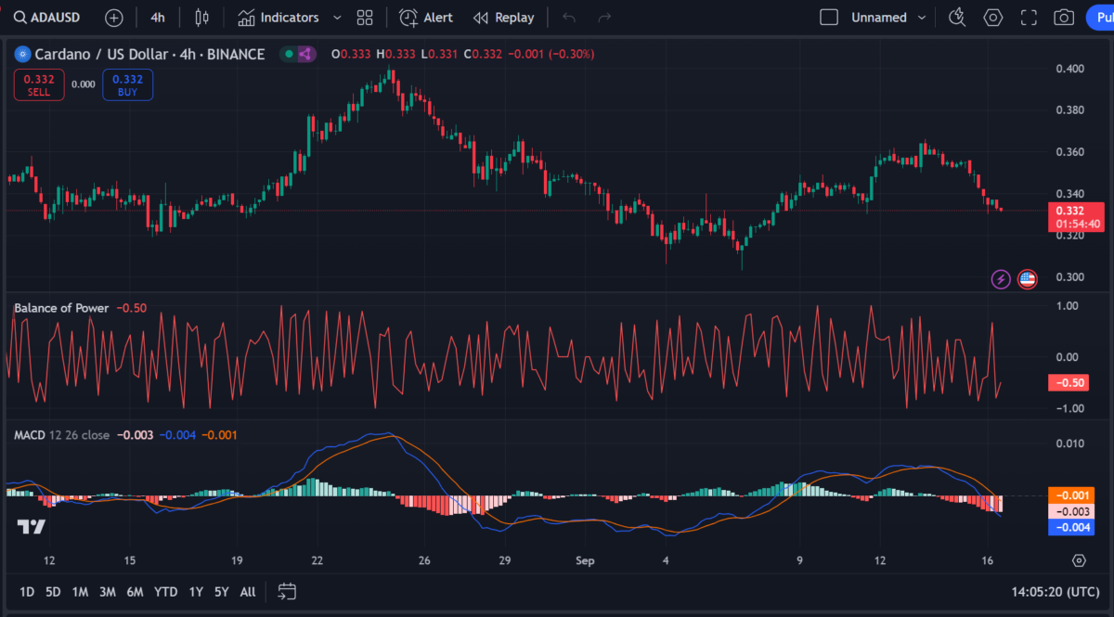Open the quick search lightbulb icon

click(x=956, y=18)
